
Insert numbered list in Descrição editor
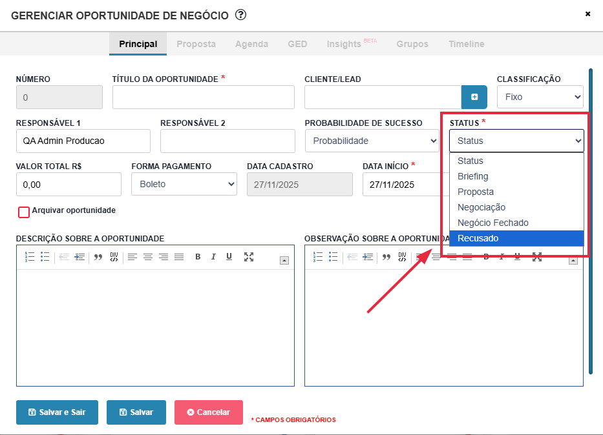(29, 257)
